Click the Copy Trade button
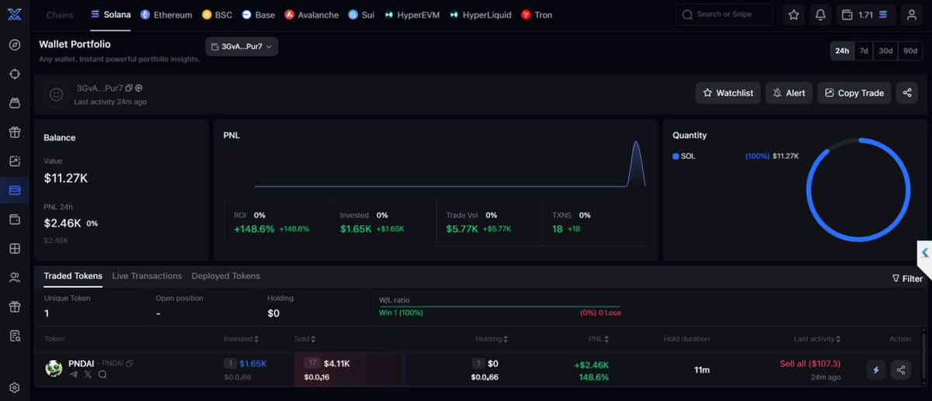This screenshot has height=401, width=932. tap(854, 93)
